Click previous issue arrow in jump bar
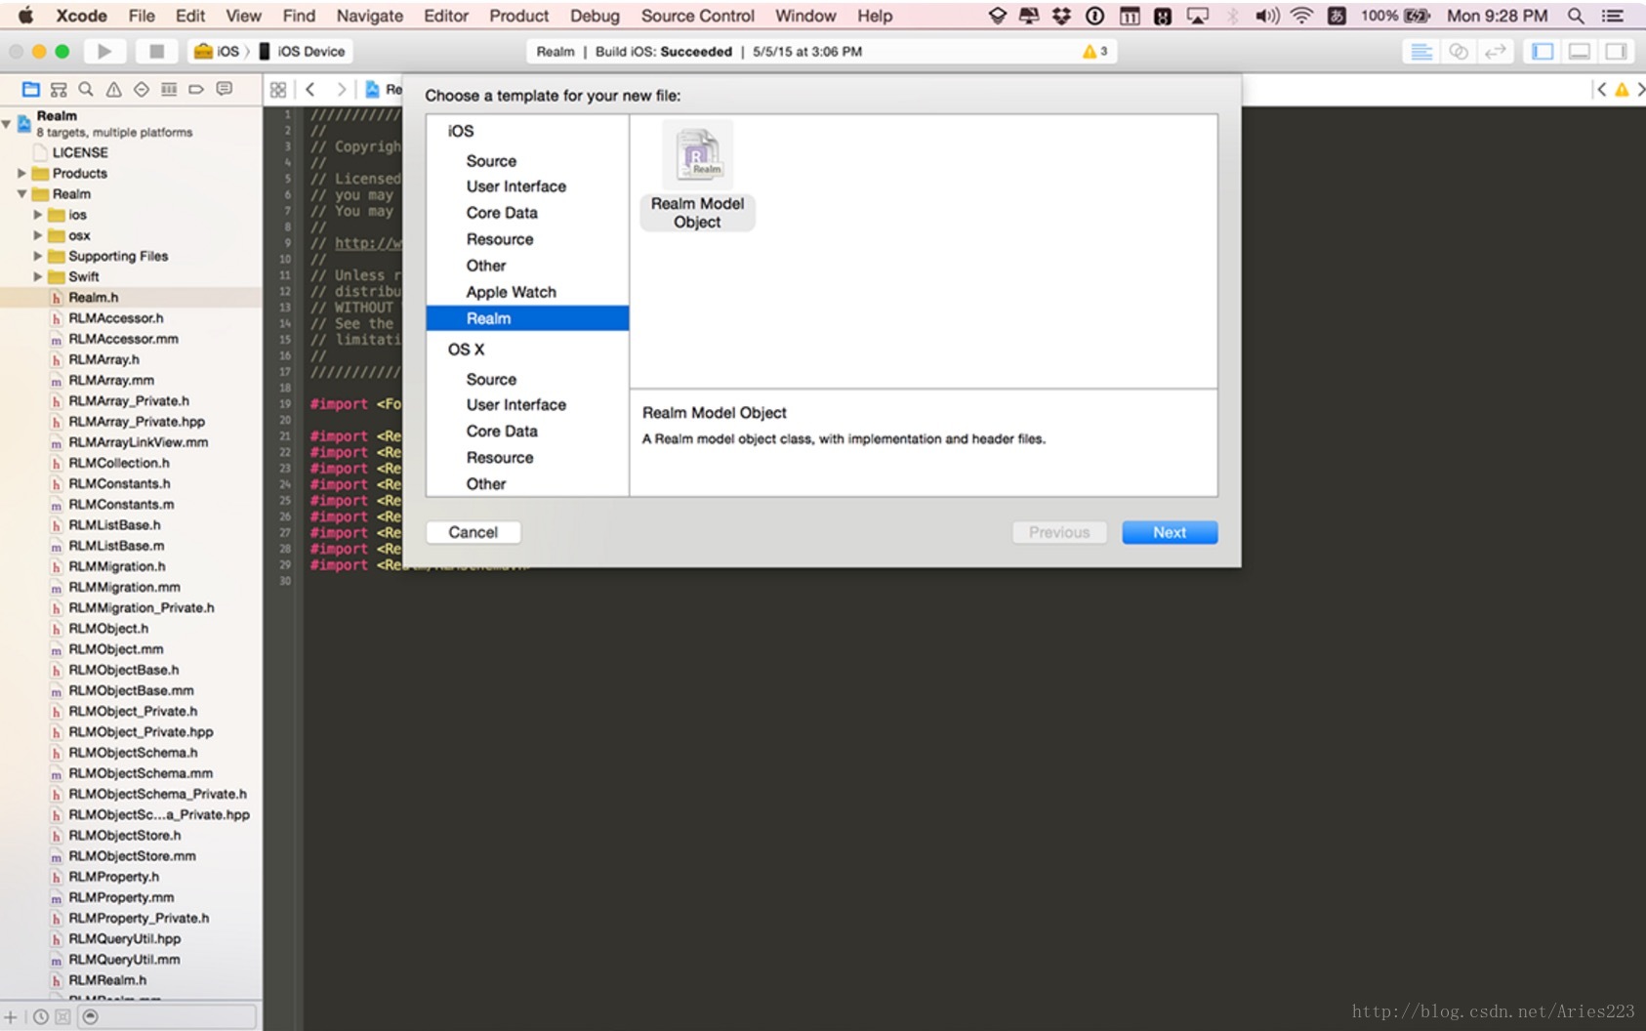 coord(1601,90)
